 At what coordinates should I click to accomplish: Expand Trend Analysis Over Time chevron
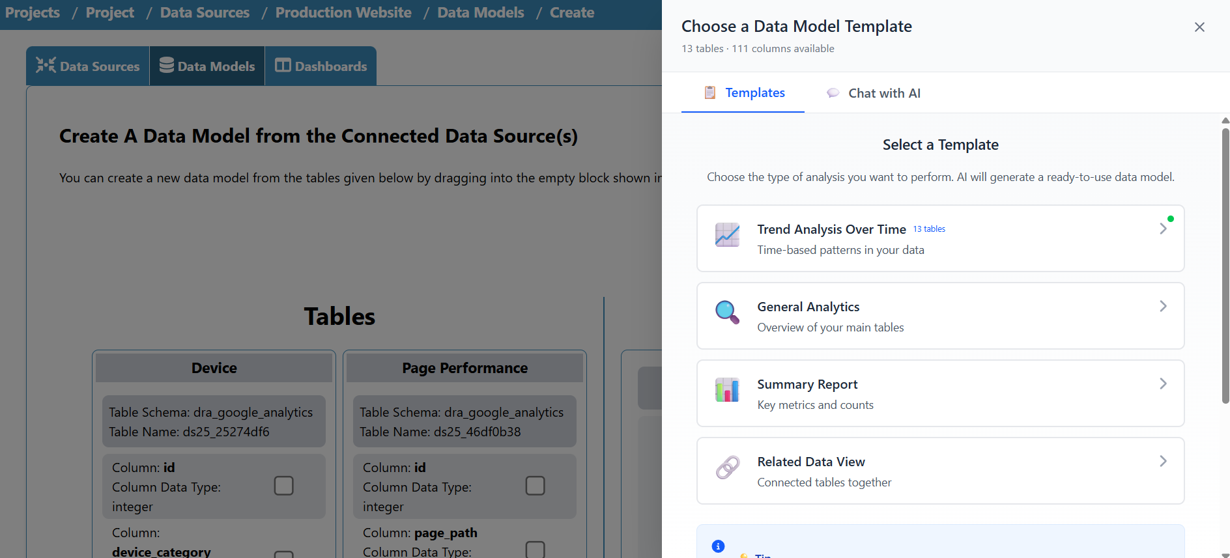pos(1163,229)
